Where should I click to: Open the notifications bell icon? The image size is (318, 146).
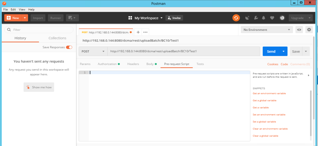coord(263,18)
